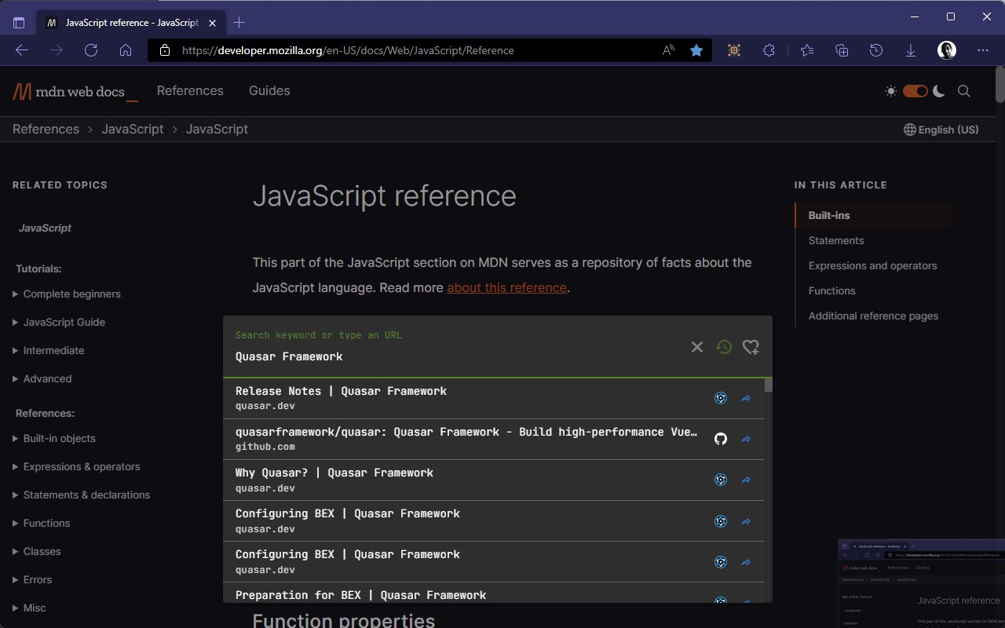
Task: Follow the "about this reference" link
Action: [506, 287]
